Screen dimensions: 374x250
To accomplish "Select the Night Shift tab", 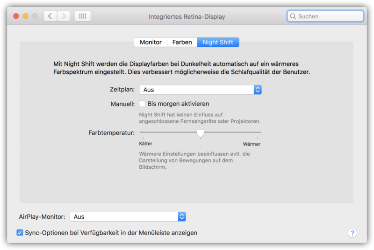I will pos(218,42).
